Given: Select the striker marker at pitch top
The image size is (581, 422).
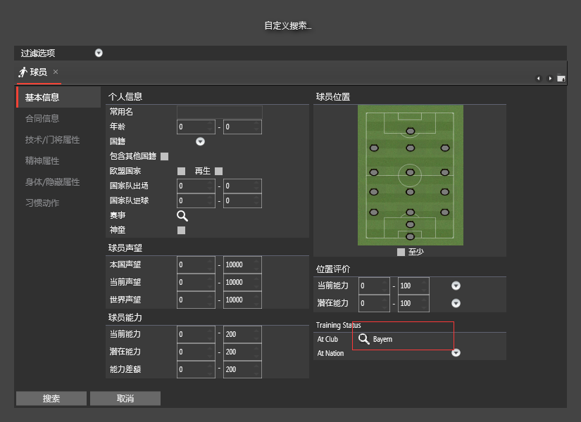Looking at the screenshot, I should [410, 131].
